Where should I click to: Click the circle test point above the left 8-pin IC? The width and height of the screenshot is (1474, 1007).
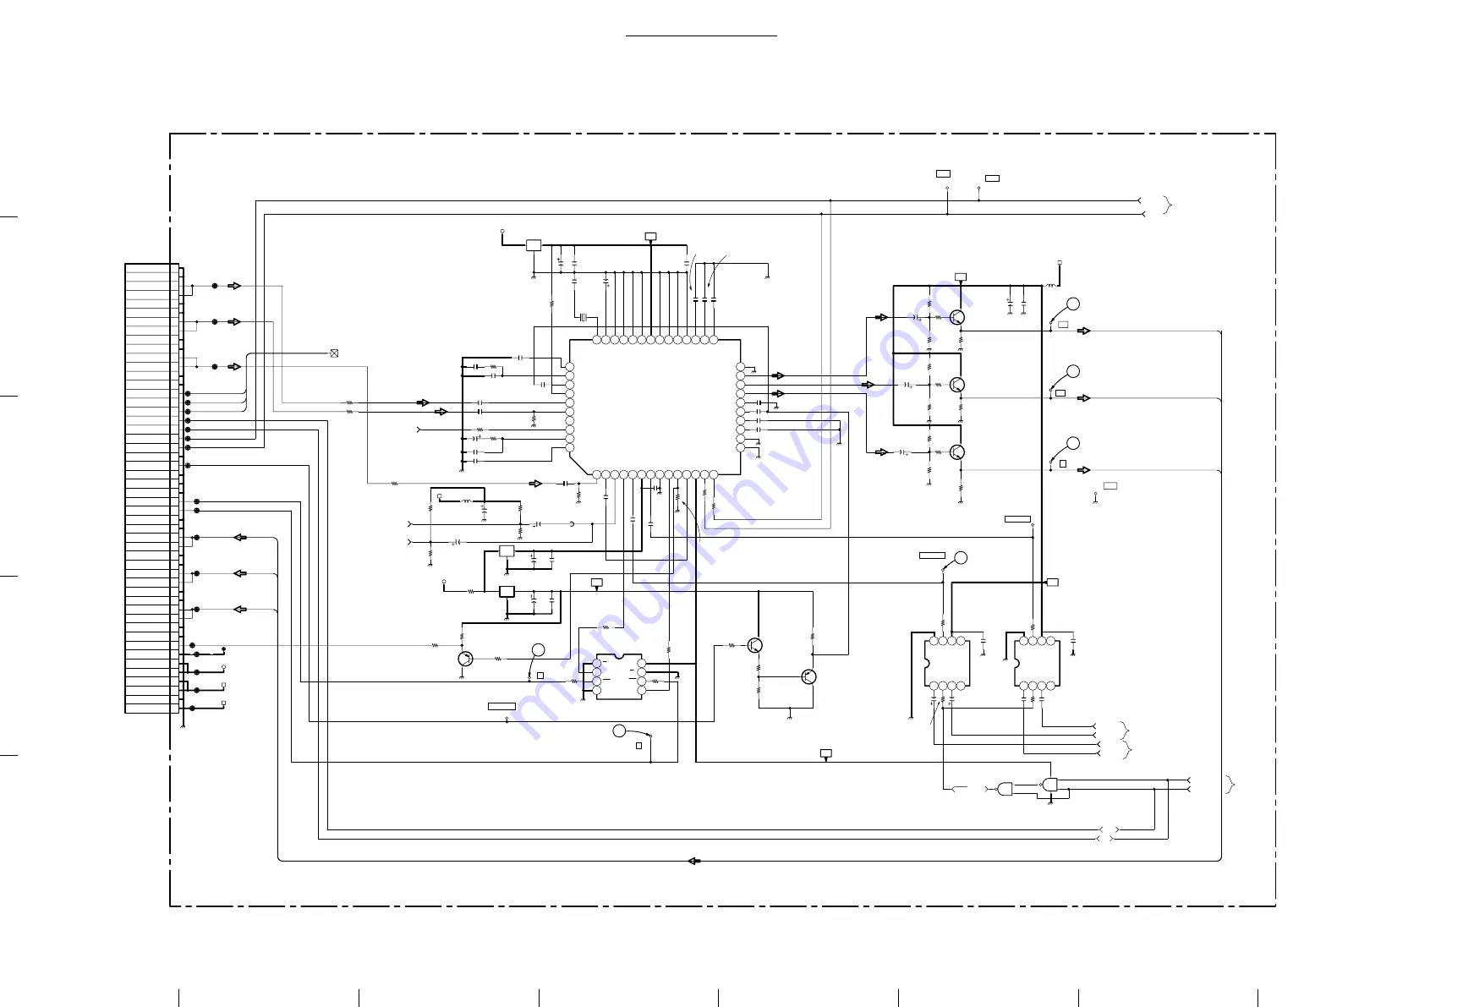961,558
